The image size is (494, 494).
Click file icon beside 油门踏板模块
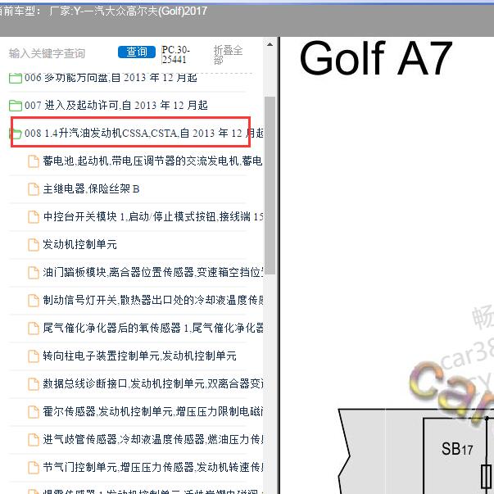pyautogui.click(x=34, y=273)
